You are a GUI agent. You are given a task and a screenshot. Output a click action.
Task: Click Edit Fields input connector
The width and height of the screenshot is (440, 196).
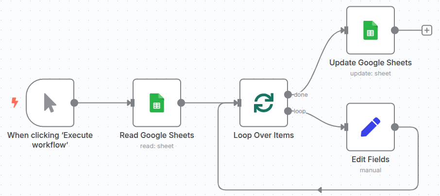[345, 127]
